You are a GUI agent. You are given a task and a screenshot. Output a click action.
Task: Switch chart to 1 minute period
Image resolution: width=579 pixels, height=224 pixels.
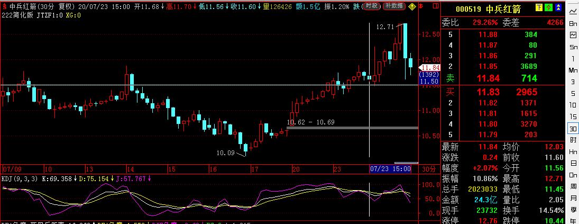573,58
